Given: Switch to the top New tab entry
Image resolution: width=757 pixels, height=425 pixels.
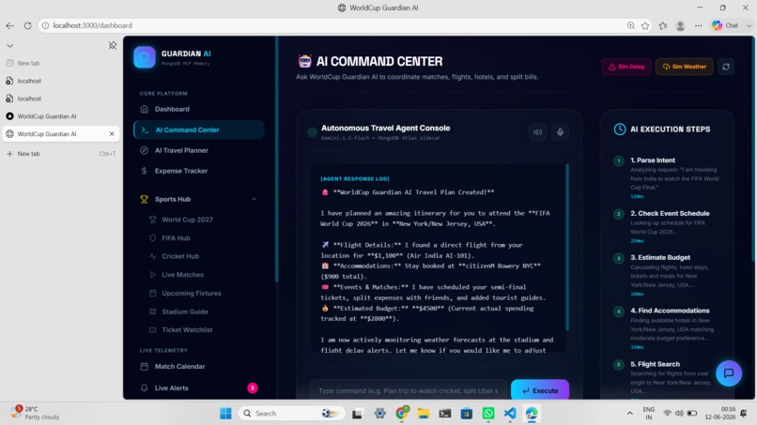Looking at the screenshot, I should (x=61, y=63).
